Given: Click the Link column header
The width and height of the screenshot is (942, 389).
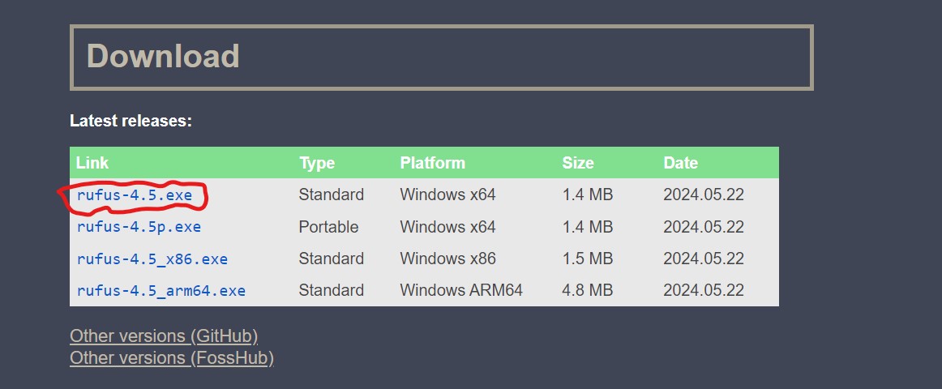Looking at the screenshot, I should click(x=91, y=163).
